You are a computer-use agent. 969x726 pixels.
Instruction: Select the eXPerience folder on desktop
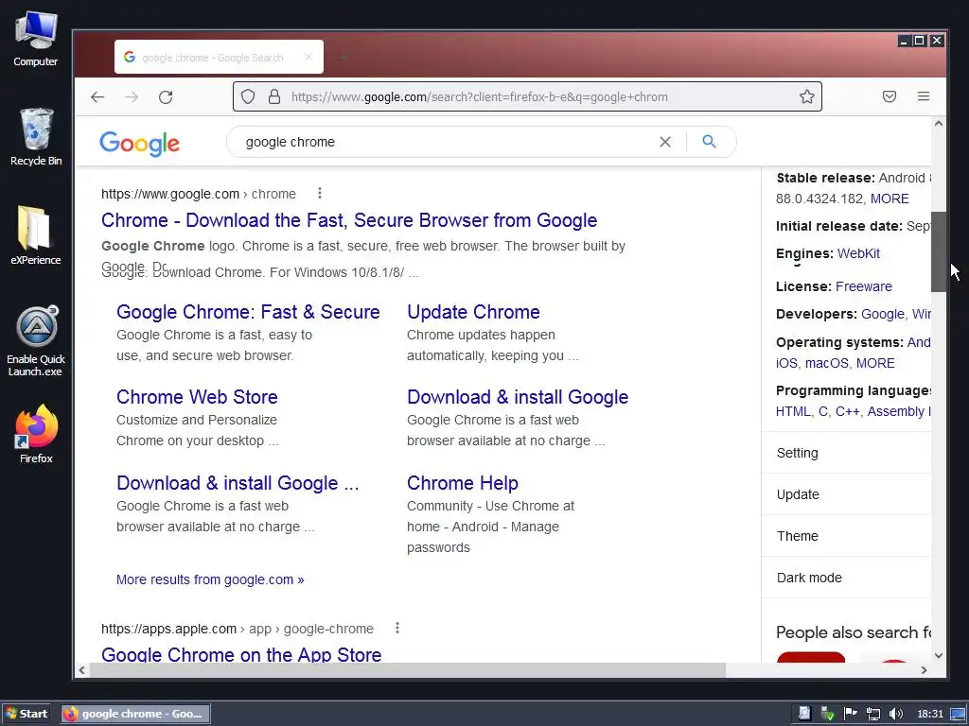pos(36,235)
